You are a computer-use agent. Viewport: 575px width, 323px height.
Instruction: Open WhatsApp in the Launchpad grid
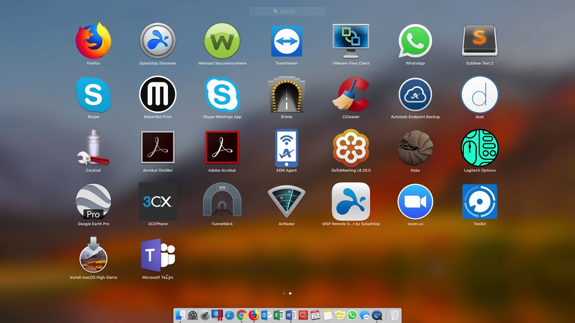(415, 41)
